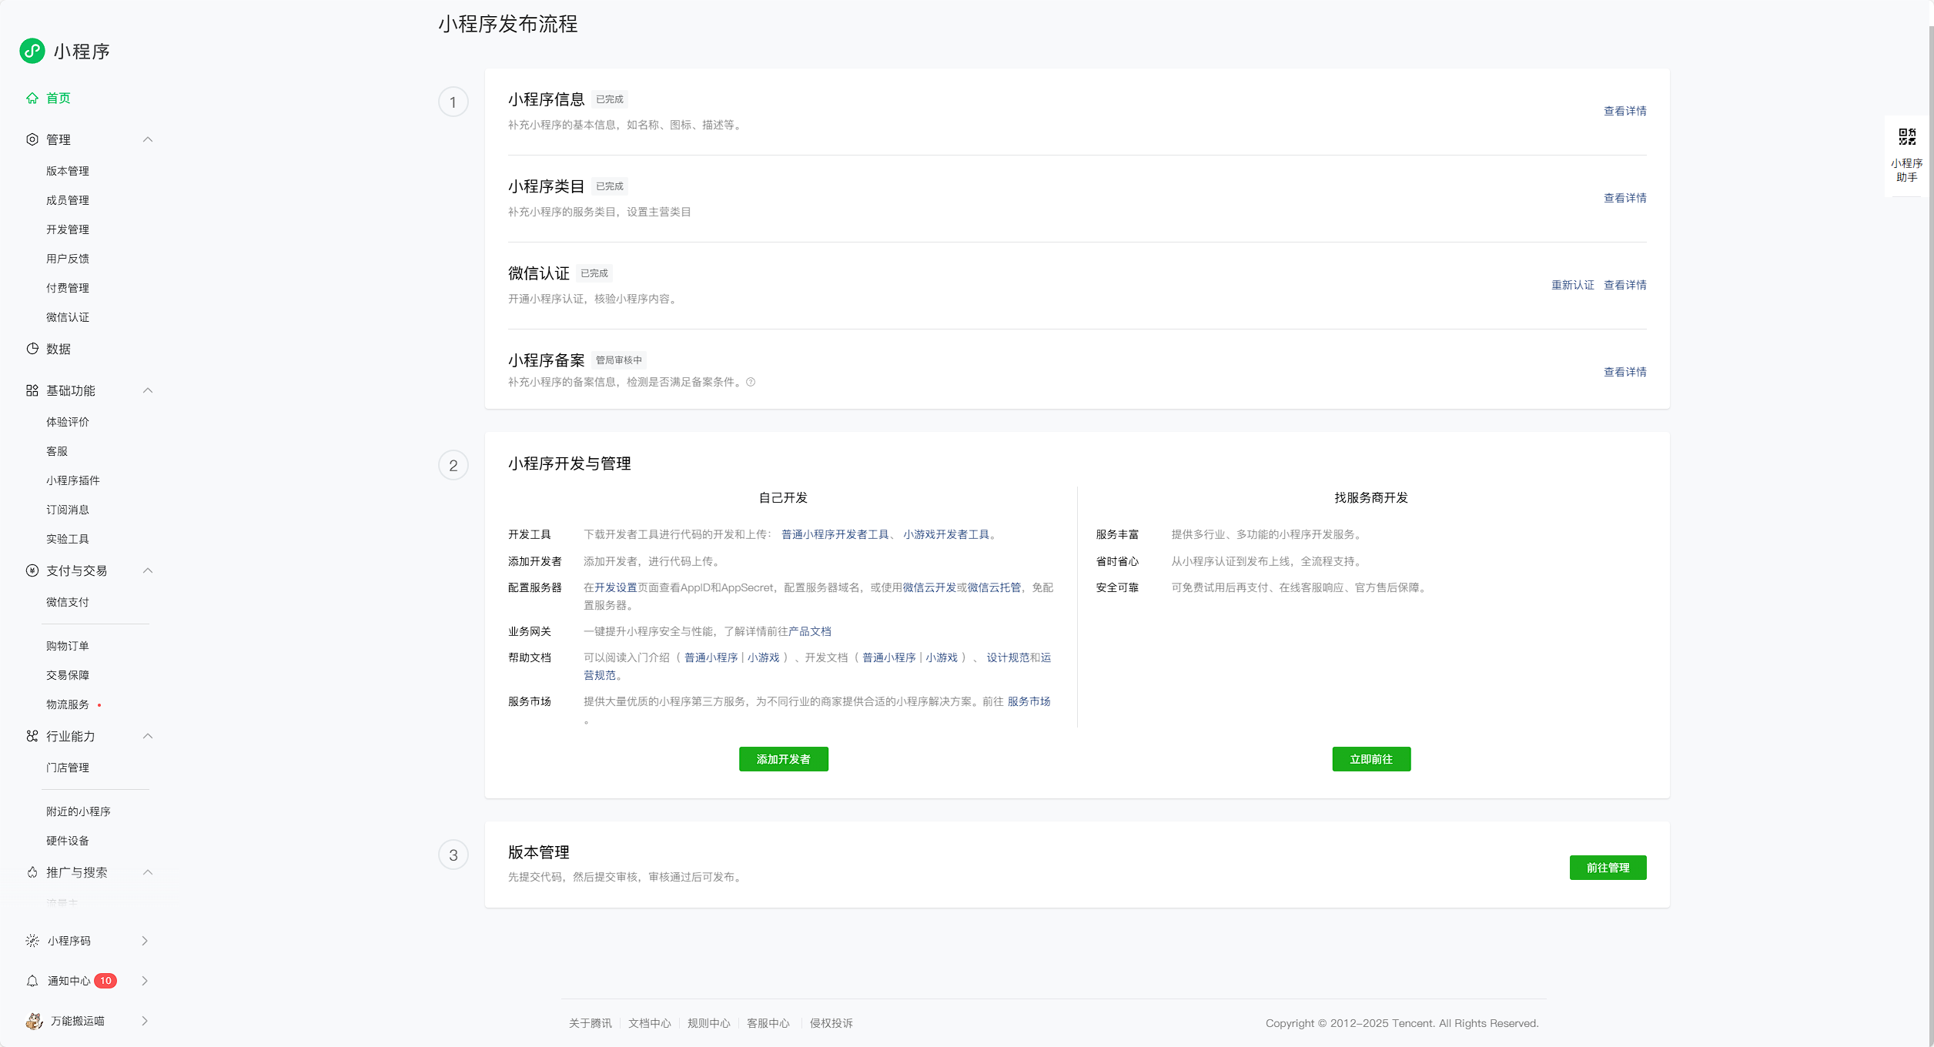Open the 微信云开发 link
This screenshot has height=1047, width=1934.
pos(929,587)
